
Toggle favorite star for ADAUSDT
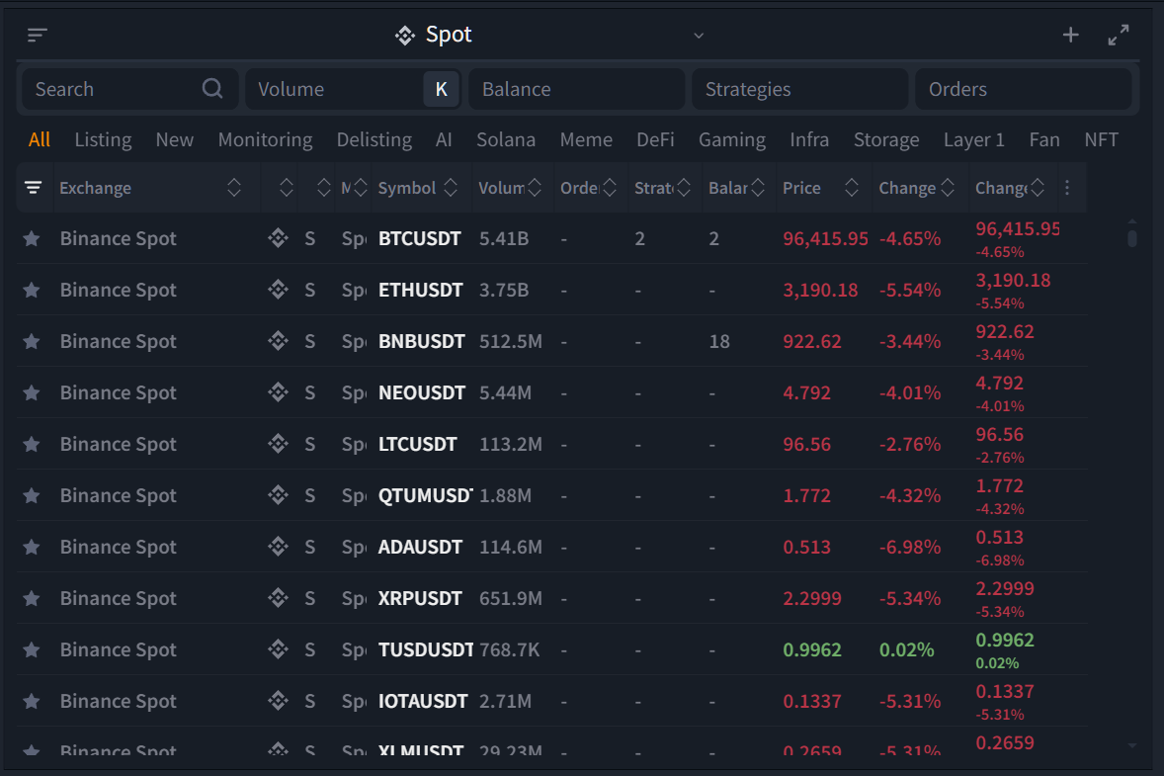click(x=32, y=548)
